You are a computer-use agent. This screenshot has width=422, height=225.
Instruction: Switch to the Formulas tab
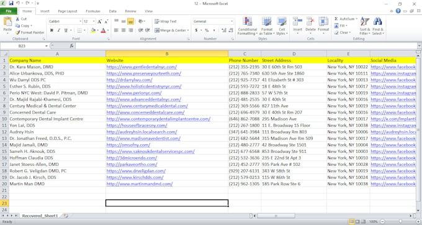click(x=93, y=11)
